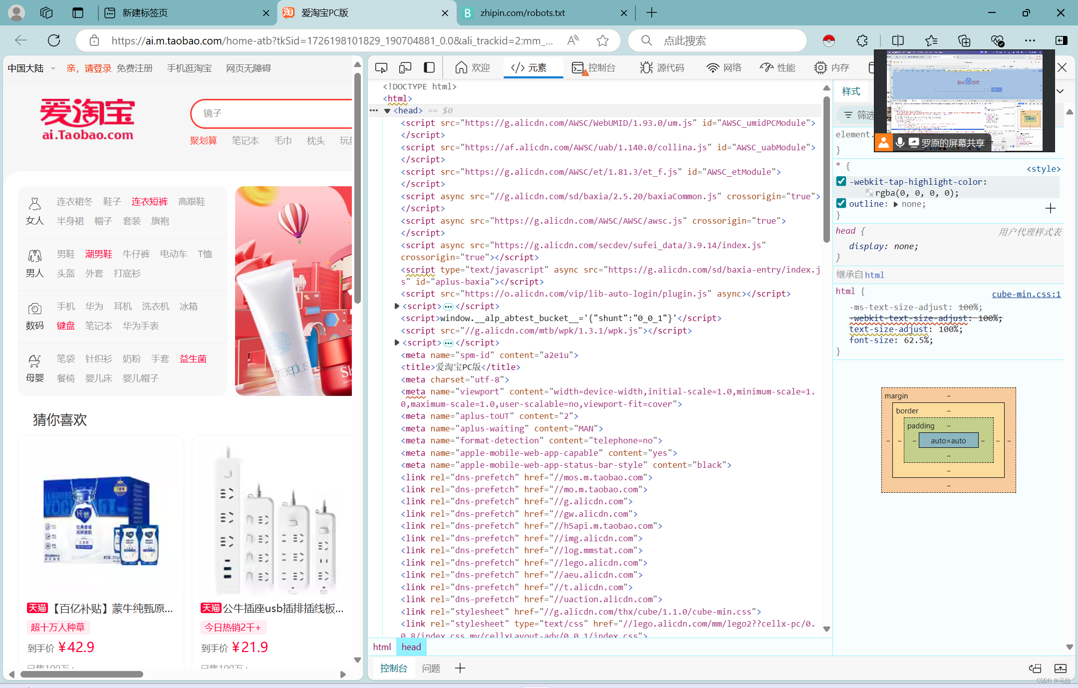Add page to favorites star icon
The image size is (1078, 688).
(602, 40)
